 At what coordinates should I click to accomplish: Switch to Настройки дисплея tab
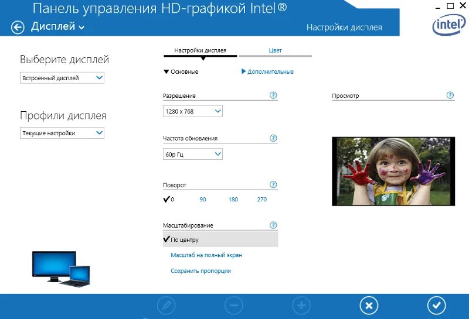pos(200,51)
